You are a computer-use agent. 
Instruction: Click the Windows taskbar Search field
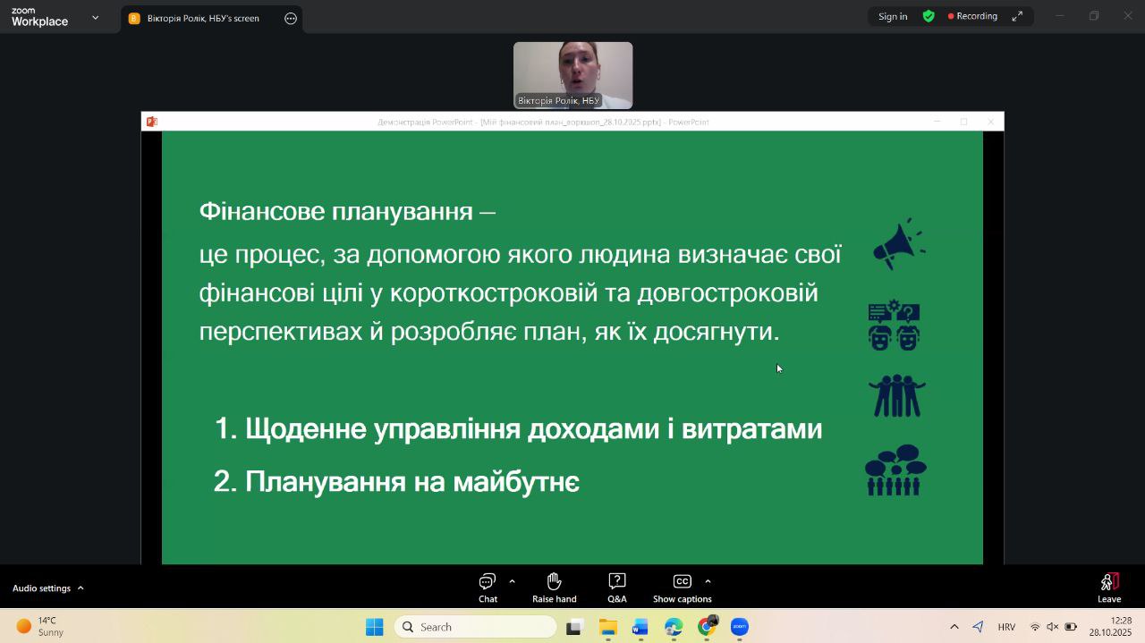pos(475,627)
